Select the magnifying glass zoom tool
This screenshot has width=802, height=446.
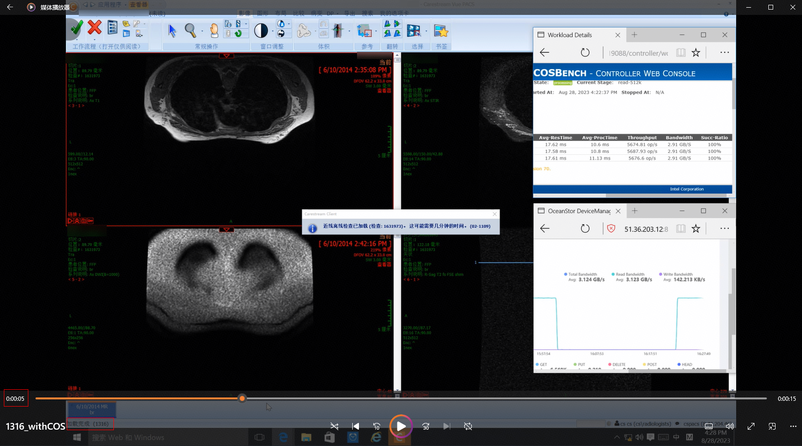click(x=190, y=30)
